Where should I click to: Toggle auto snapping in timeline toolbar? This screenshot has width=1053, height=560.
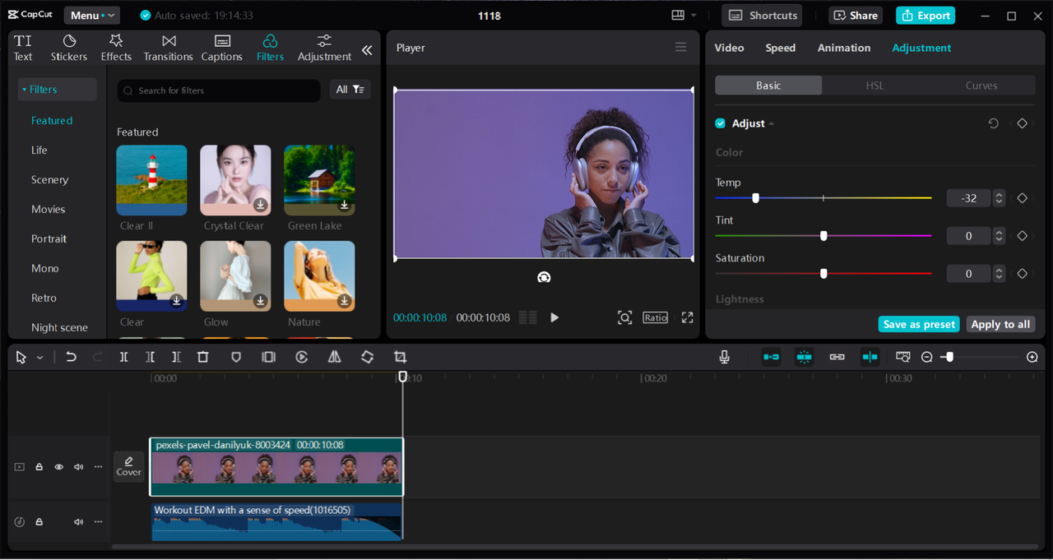tap(804, 357)
